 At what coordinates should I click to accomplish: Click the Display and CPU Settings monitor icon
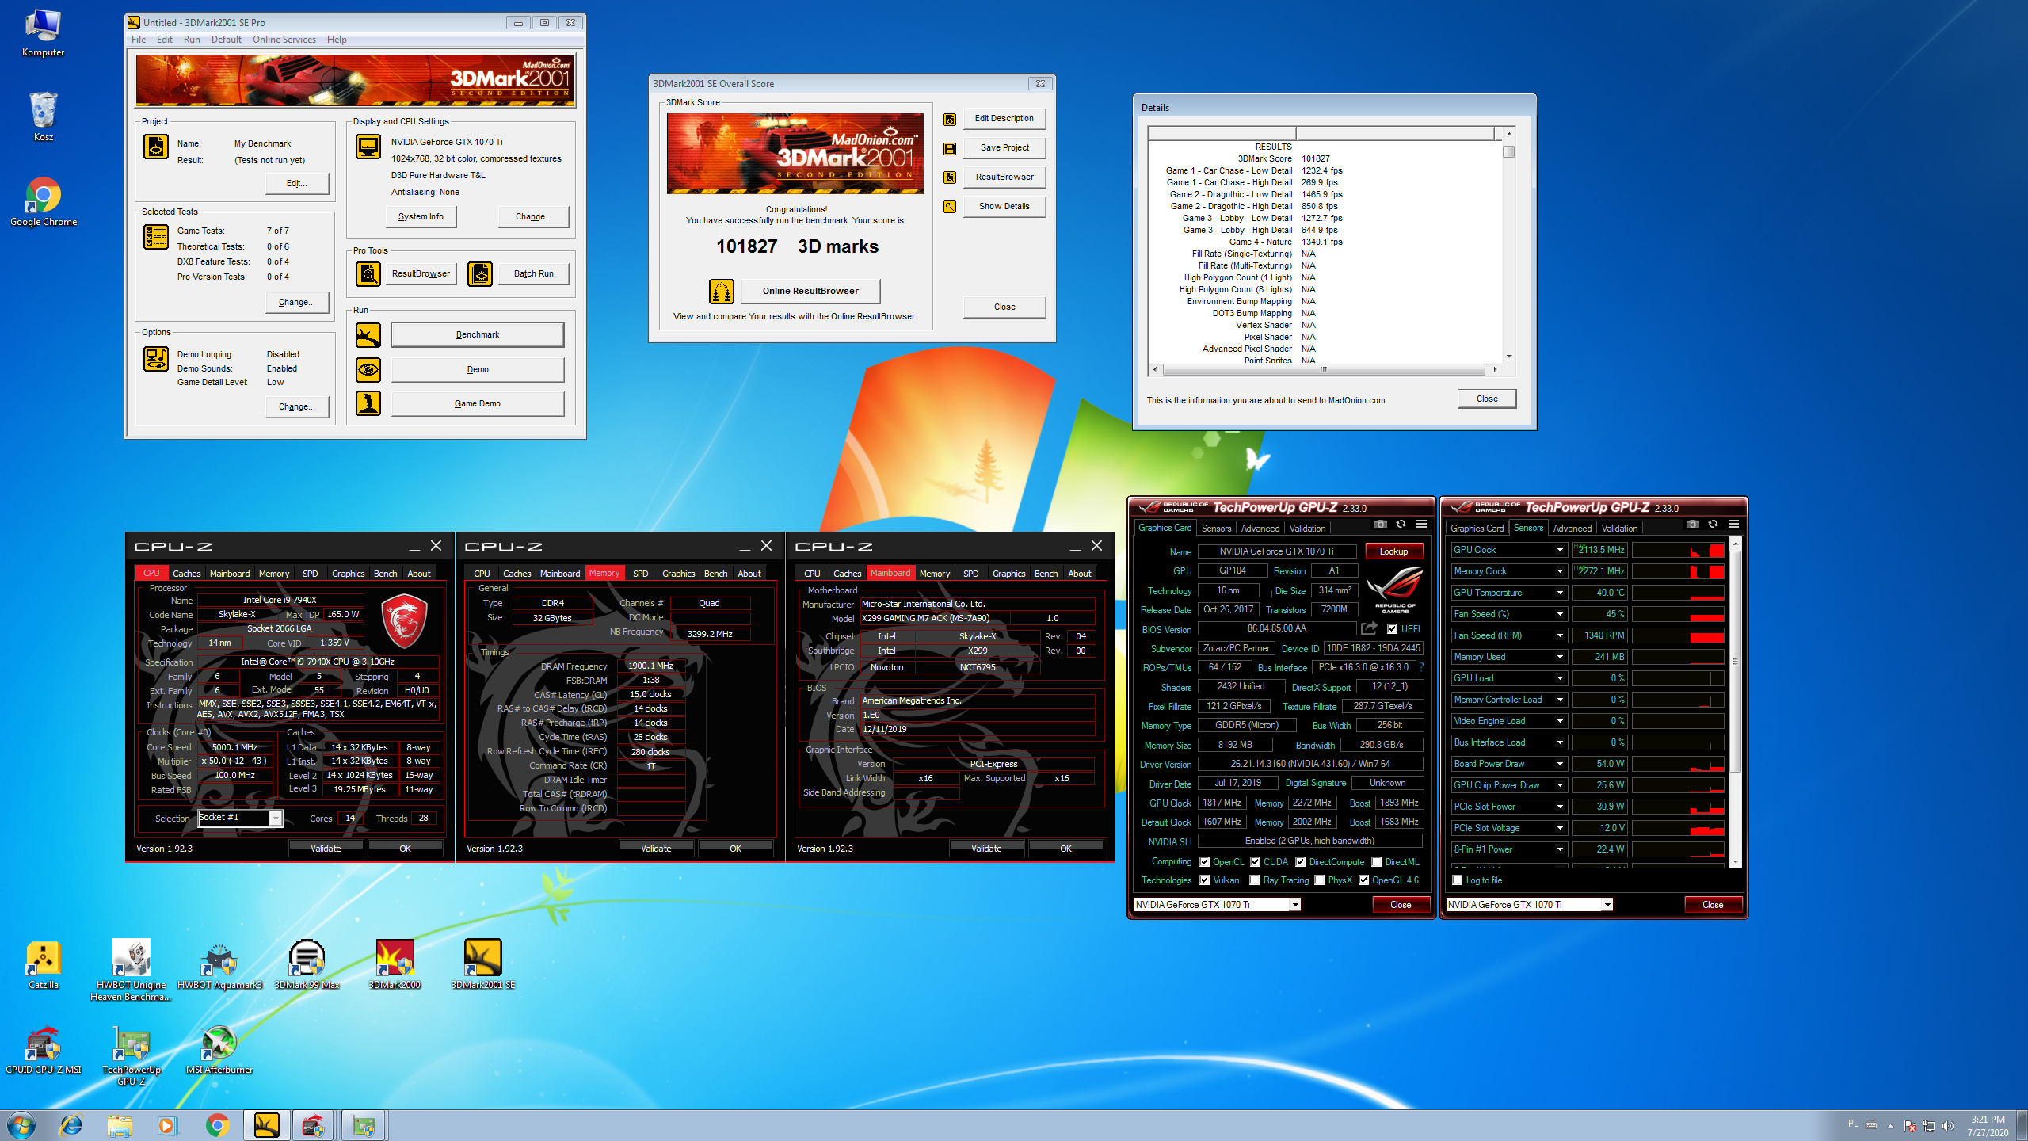pyautogui.click(x=368, y=147)
